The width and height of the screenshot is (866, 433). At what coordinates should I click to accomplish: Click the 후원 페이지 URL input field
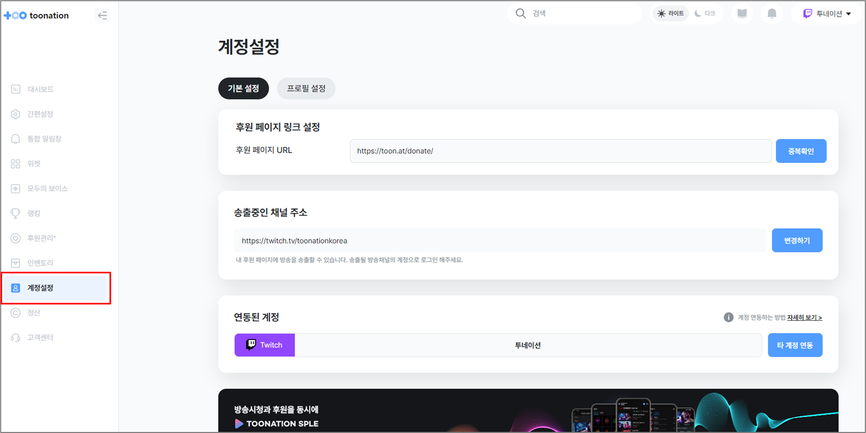tap(560, 151)
